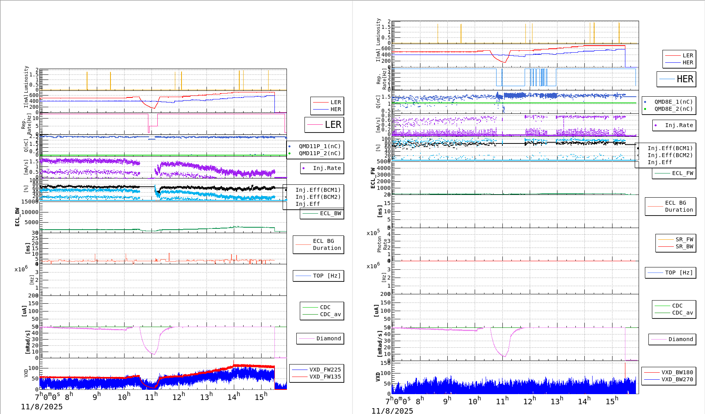Click the VXD_FW135 legend entry
Image resolution: width=705 pixels, height=414 pixels.
pos(324,377)
